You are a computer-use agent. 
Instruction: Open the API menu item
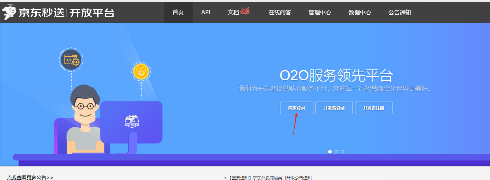click(206, 12)
